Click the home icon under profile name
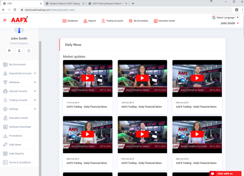This screenshot has height=176, width=244. coord(9,51)
